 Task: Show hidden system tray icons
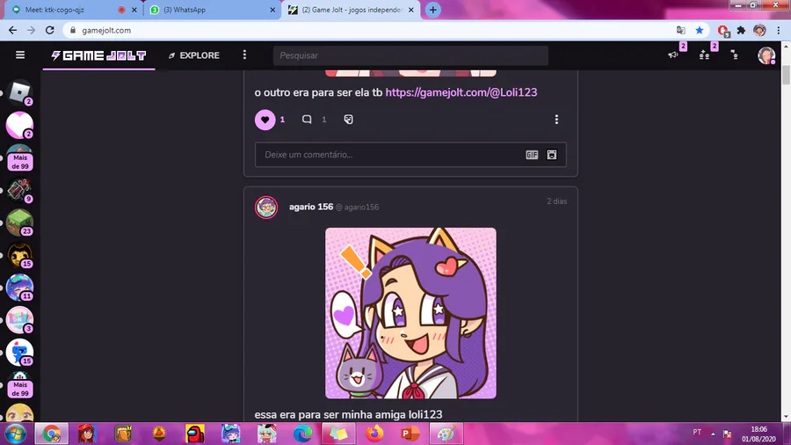(713, 434)
